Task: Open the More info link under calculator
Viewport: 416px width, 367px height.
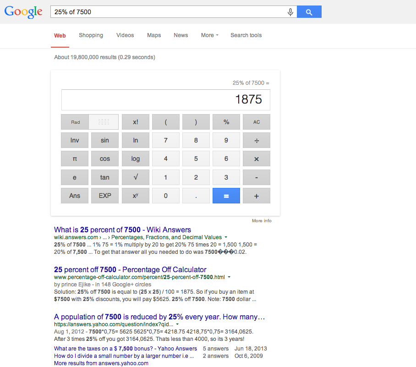Action: tap(262, 221)
